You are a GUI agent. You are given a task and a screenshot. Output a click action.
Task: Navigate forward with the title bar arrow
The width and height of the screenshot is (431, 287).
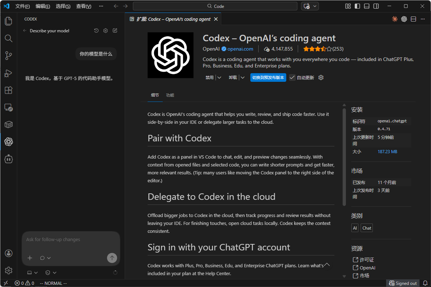pos(125,6)
